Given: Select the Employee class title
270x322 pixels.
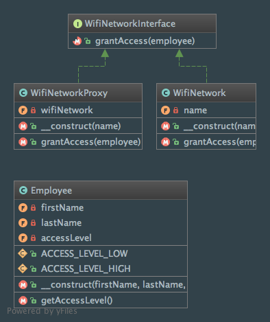Looking at the screenshot, I should click(x=51, y=191).
